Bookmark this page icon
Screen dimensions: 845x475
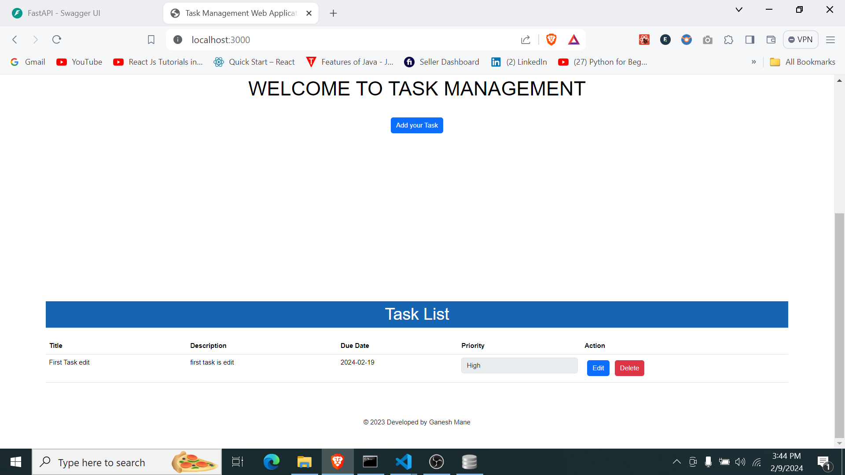[151, 40]
